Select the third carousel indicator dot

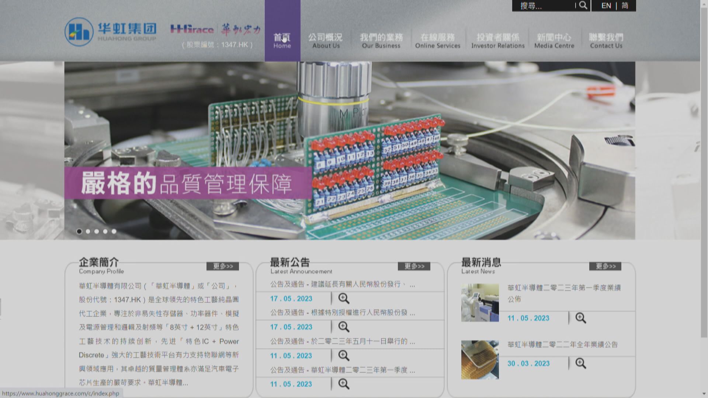tap(97, 231)
